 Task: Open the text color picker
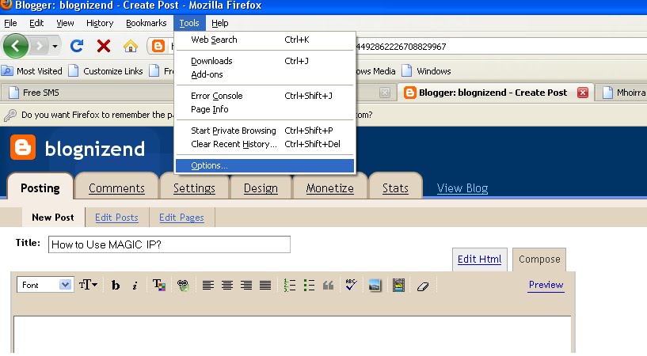[x=159, y=285]
